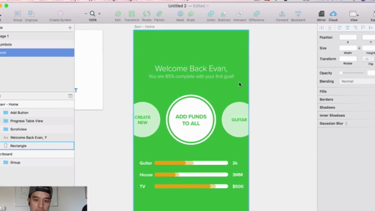Adjust the Opacity slider
The image size is (375, 211).
coord(352,73)
